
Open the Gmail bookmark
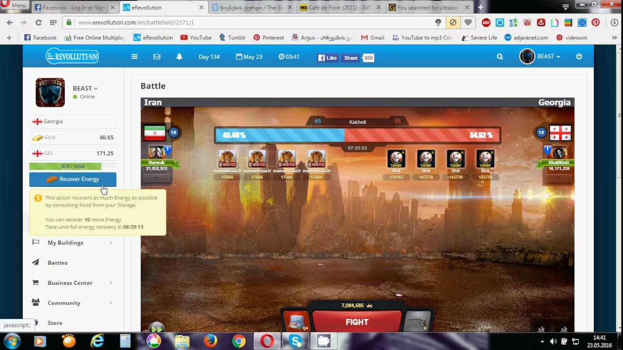pos(372,37)
